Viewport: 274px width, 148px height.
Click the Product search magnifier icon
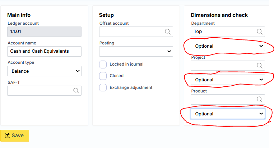pyautogui.click(x=260, y=99)
